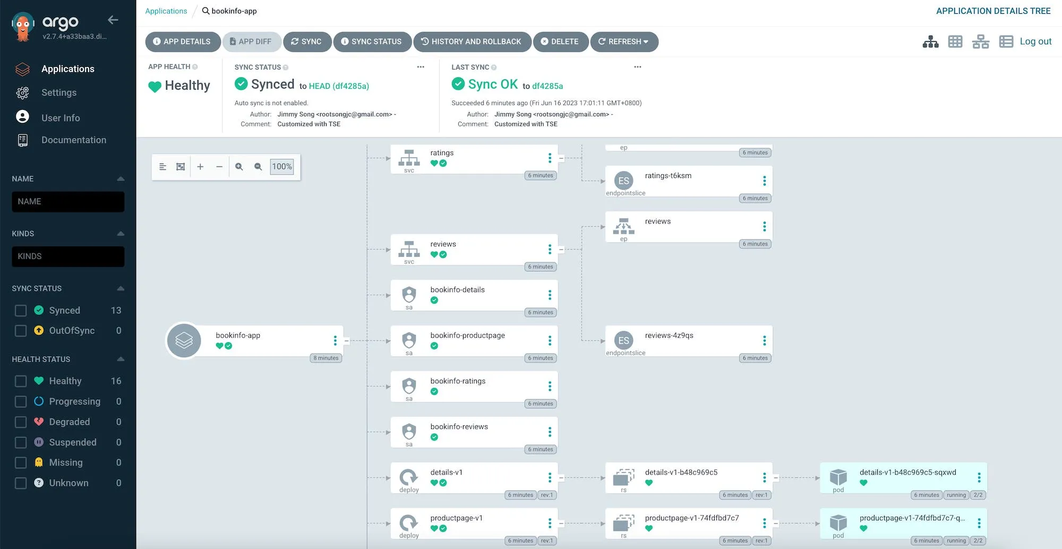Open Last Sync panel ellipsis menu

point(638,67)
